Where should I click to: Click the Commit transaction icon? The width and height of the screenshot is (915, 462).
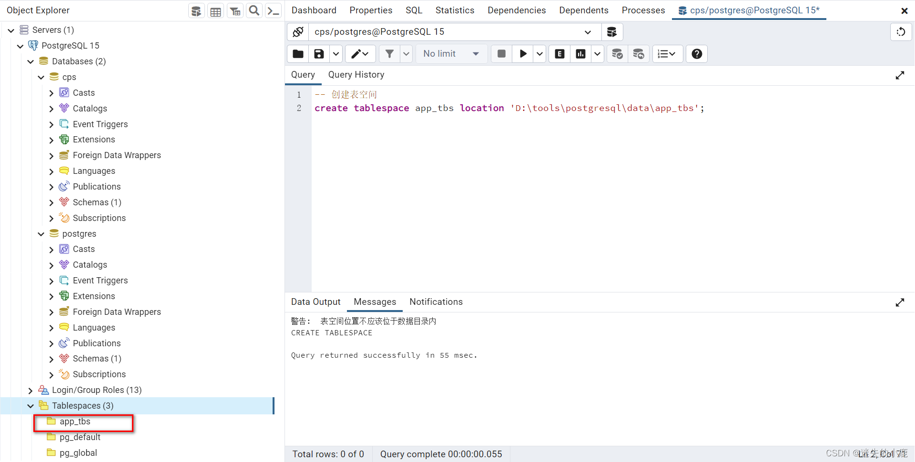617,54
